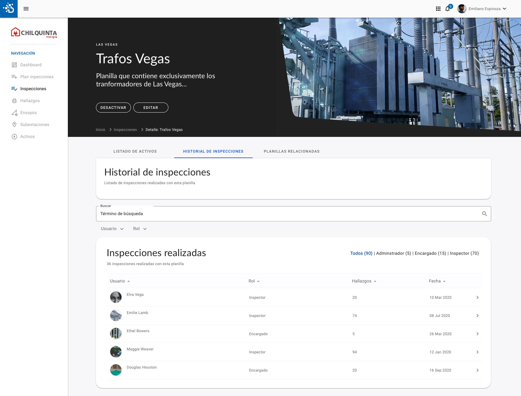Open the hamburger menu icon
The height and width of the screenshot is (396, 521).
[26, 9]
